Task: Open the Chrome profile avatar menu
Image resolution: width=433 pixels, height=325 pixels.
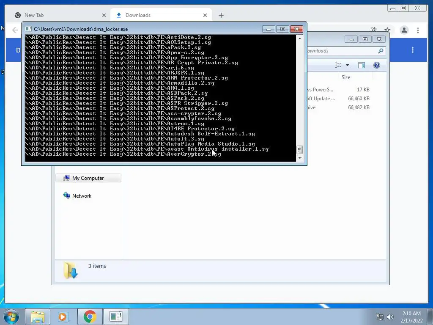Action: tap(404, 30)
